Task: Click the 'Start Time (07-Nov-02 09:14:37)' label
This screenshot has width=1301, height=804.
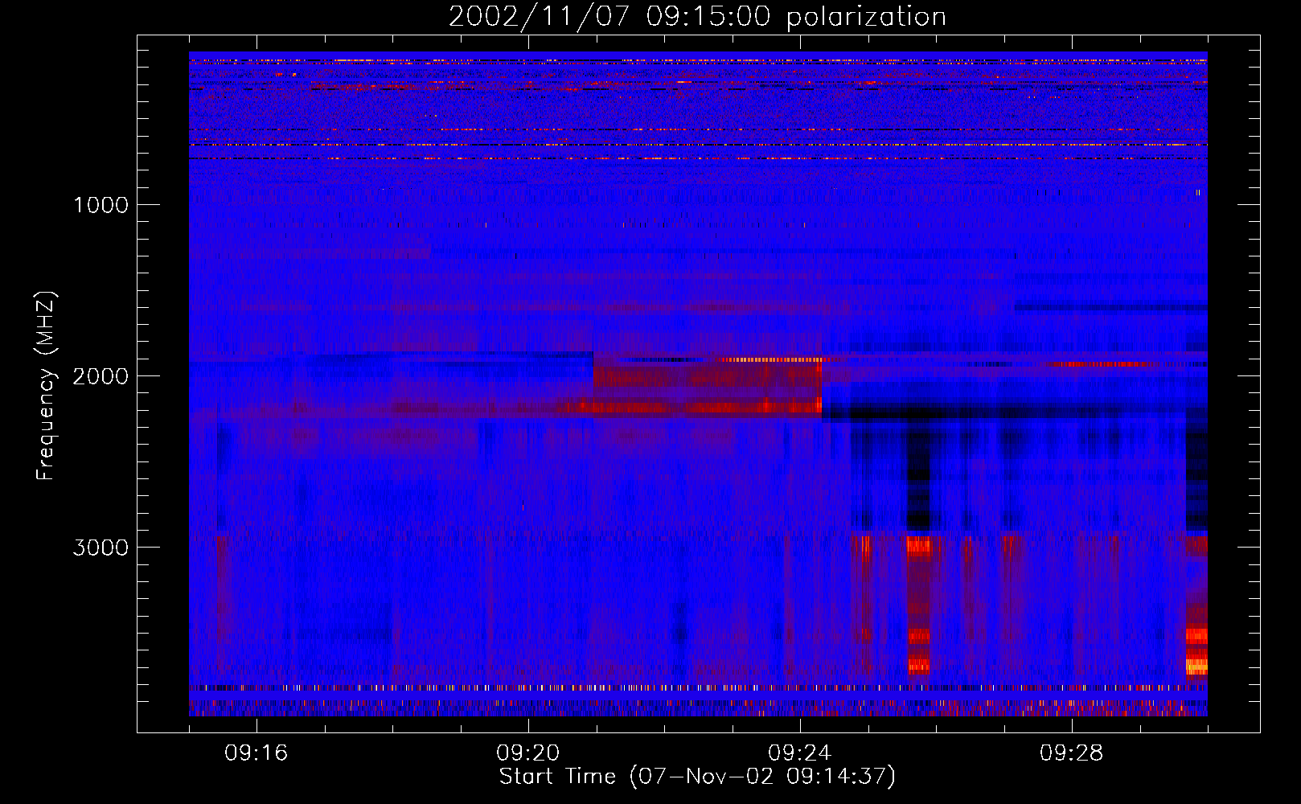Action: click(697, 776)
